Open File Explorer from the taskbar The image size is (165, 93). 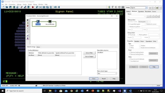point(50,91)
